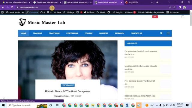Click the site lock icon in address bar

(18, 7)
